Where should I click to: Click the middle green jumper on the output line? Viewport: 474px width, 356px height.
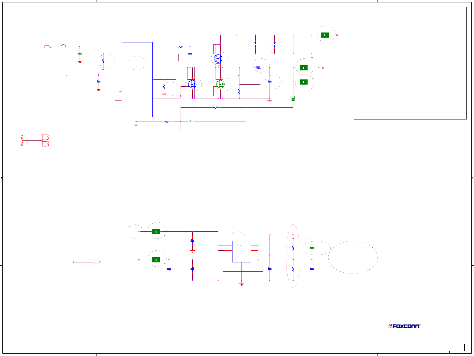point(304,68)
